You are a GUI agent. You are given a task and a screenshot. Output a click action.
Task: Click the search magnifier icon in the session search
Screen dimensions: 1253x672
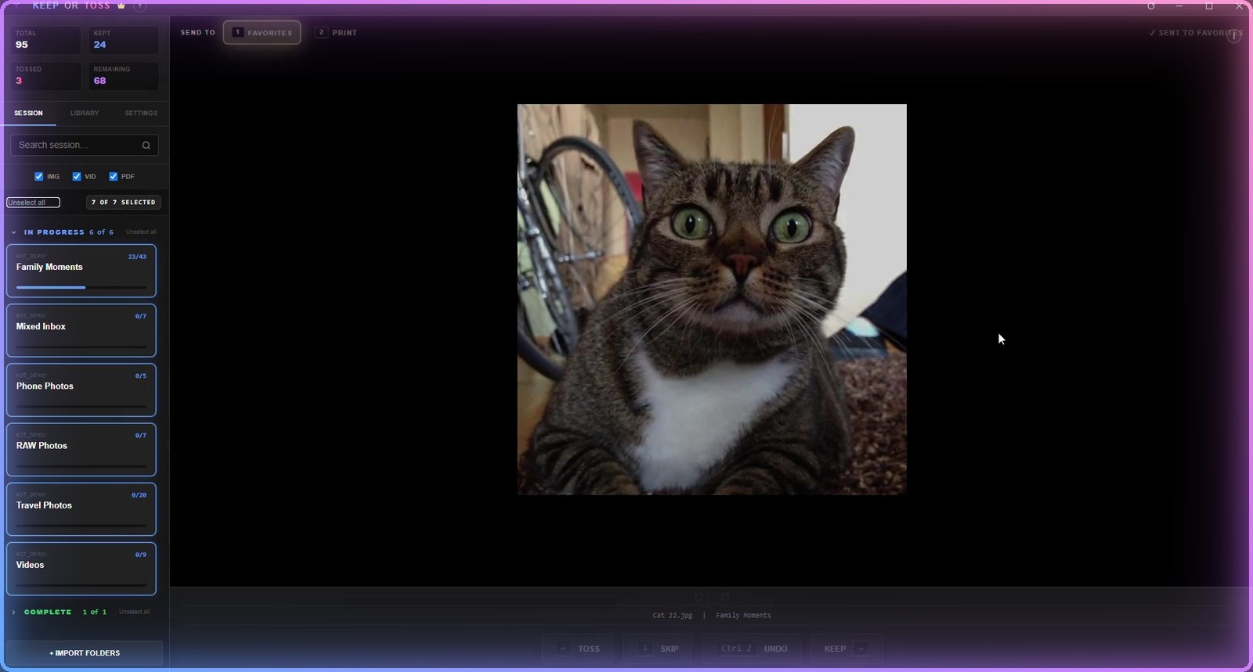tap(146, 146)
